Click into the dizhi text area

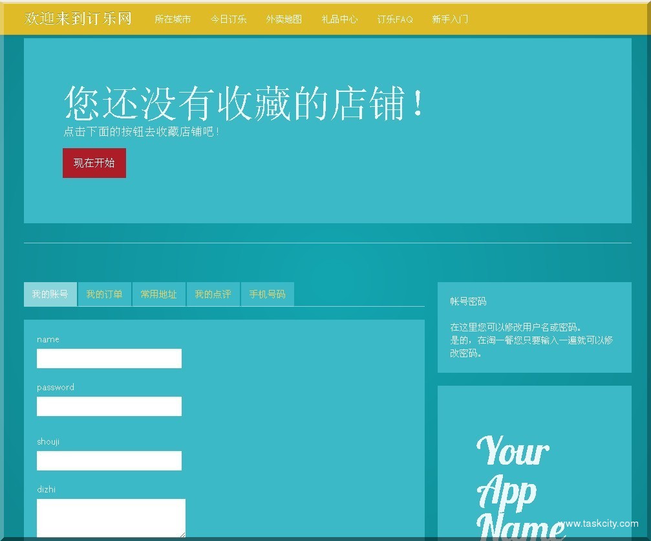click(x=111, y=518)
